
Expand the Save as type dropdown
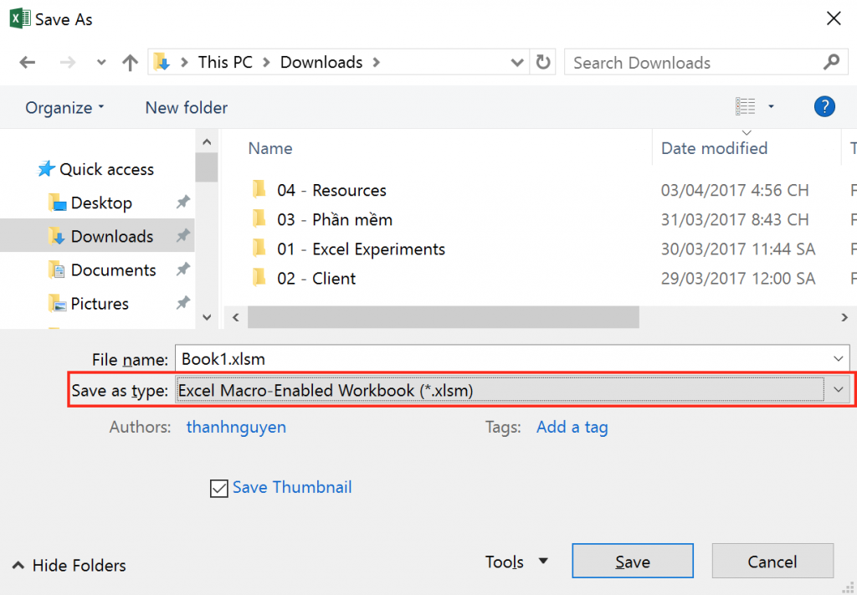839,390
